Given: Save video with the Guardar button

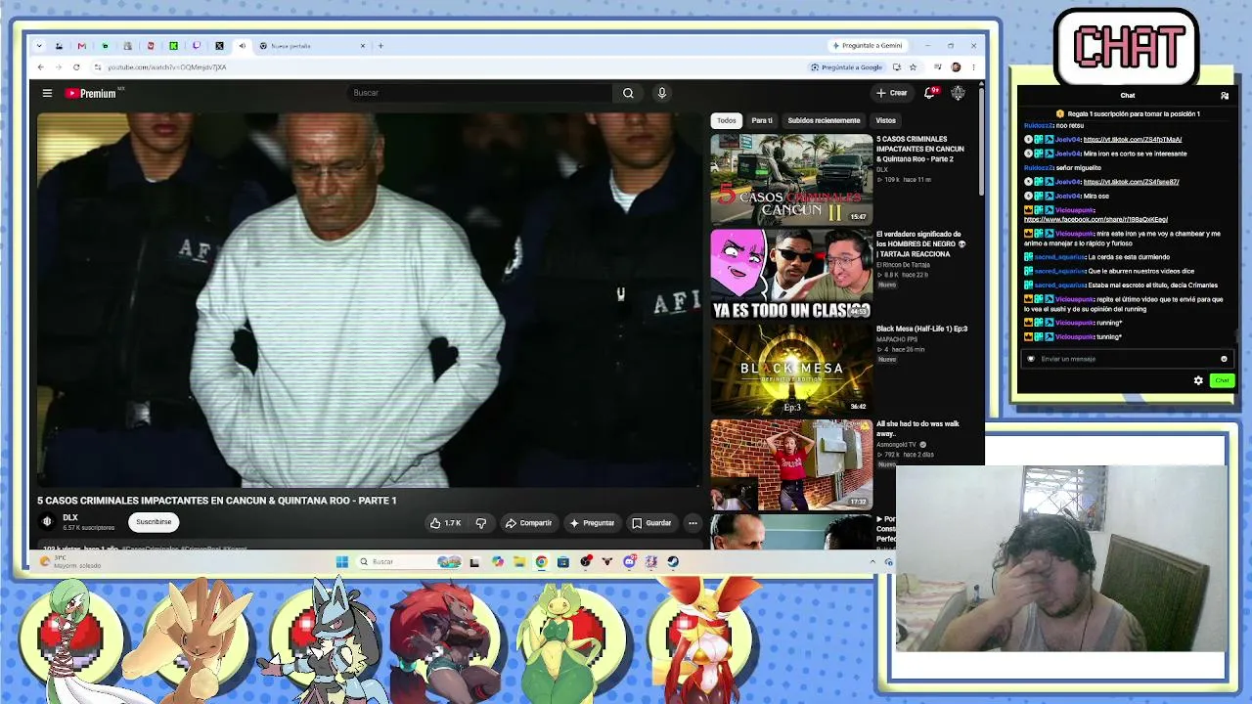Looking at the screenshot, I should 651,523.
